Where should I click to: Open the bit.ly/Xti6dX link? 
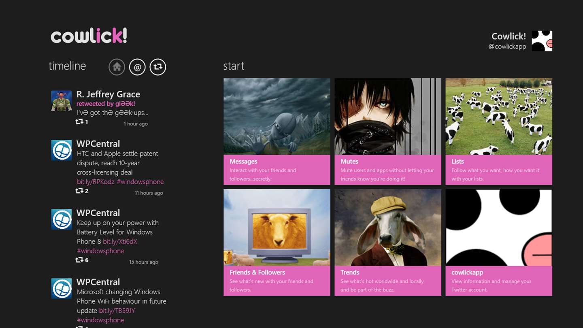click(x=120, y=241)
